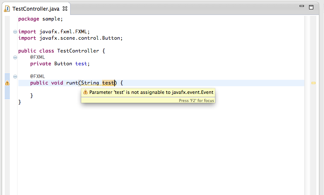Click the warning icon inside the tooltip
This screenshot has height=195, width=324.
tap(85, 92)
